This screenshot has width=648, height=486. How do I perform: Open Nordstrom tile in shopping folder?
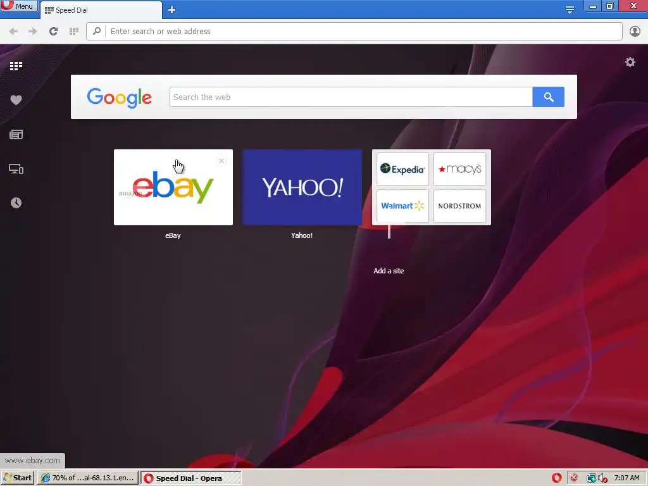459,206
